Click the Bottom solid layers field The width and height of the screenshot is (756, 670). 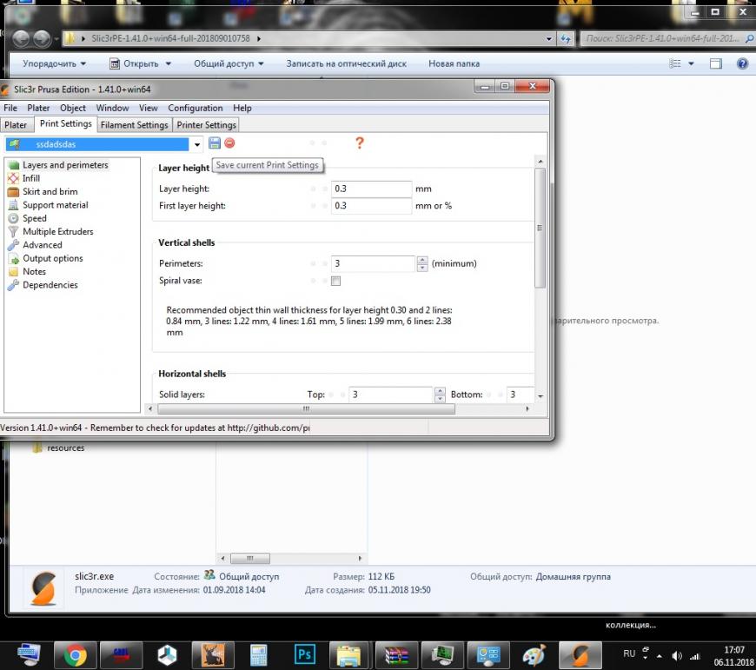point(521,395)
